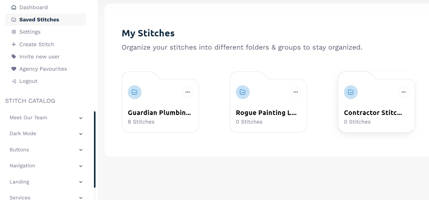This screenshot has width=429, height=200.
Task: Click the Stitch Catalog sidebar scrollbar
Action: pyautogui.click(x=95, y=149)
